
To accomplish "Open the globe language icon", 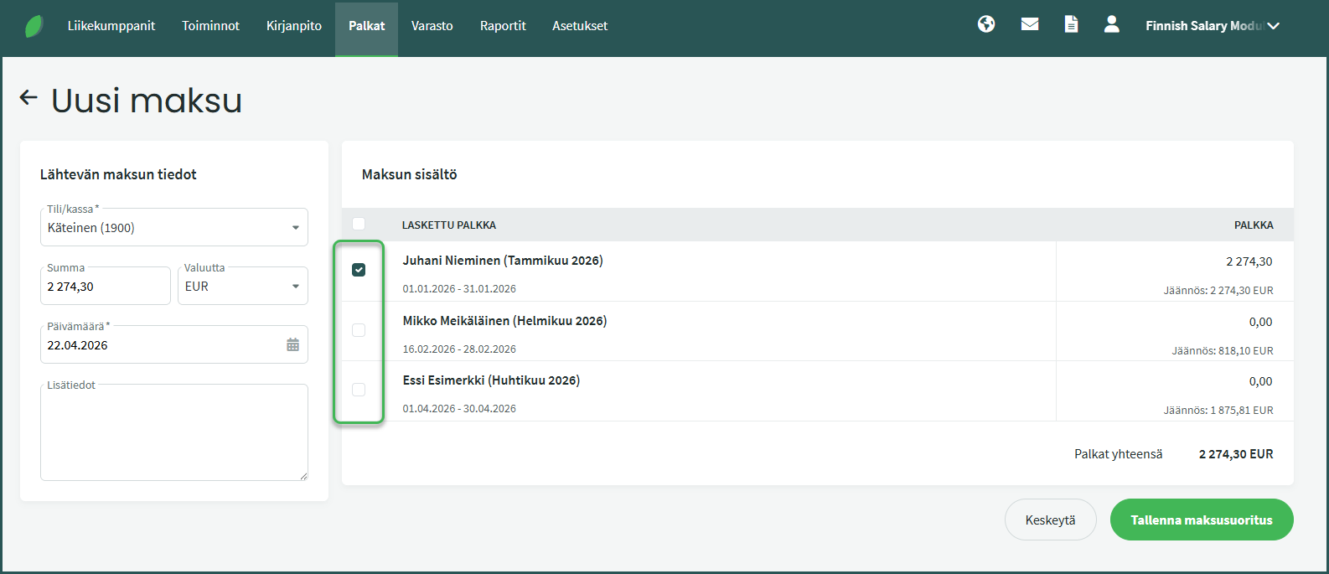I will 986,25.
